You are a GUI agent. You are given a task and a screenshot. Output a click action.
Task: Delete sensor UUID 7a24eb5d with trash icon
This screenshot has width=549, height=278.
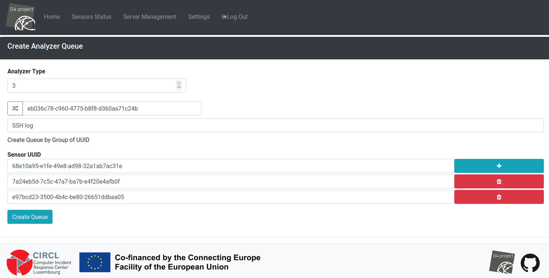[499, 181]
